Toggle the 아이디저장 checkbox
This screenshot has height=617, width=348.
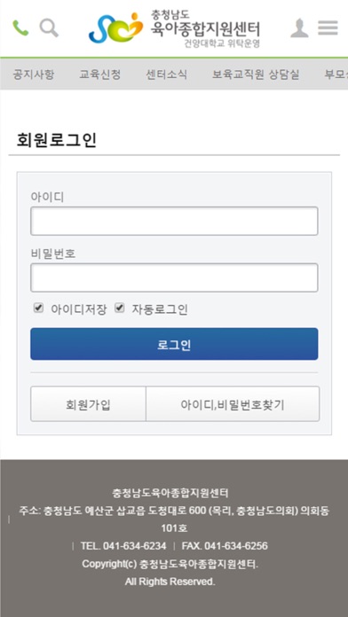38,308
